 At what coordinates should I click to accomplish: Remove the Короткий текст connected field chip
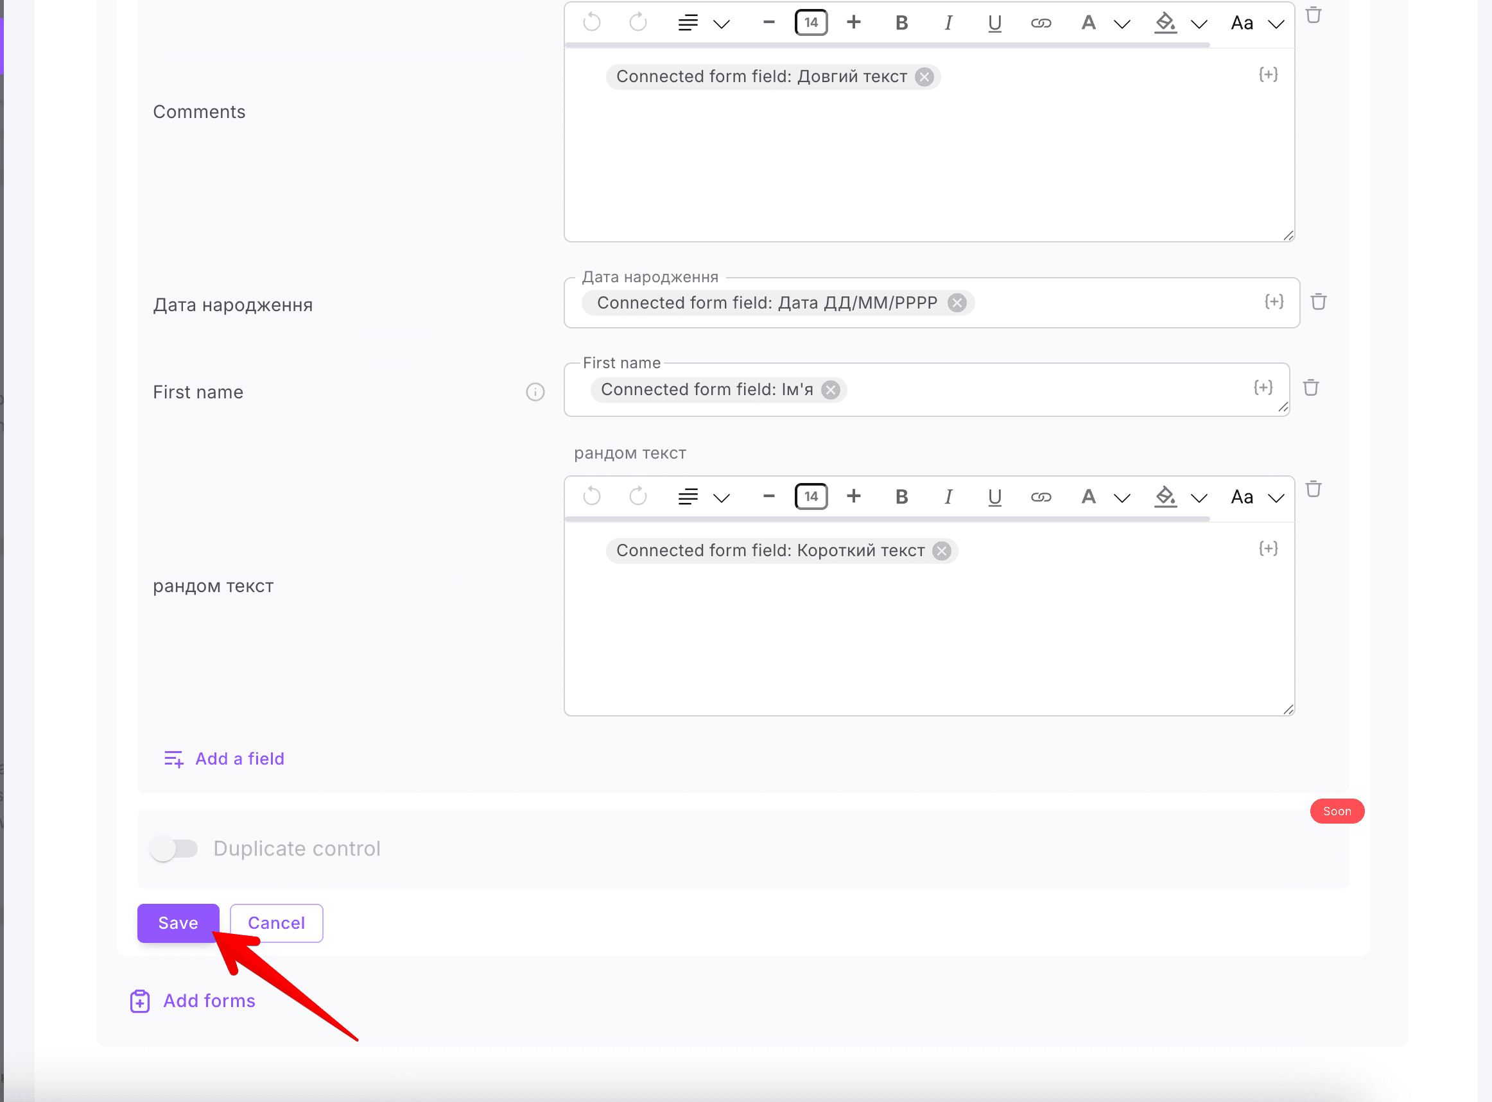tap(941, 551)
